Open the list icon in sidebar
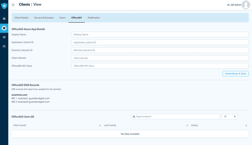 coord(4,37)
